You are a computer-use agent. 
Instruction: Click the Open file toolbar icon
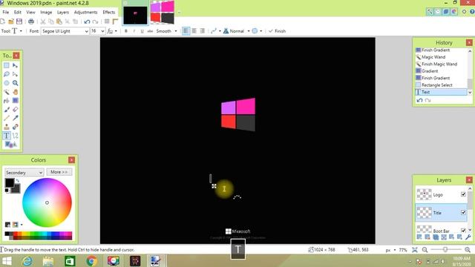tap(11, 22)
